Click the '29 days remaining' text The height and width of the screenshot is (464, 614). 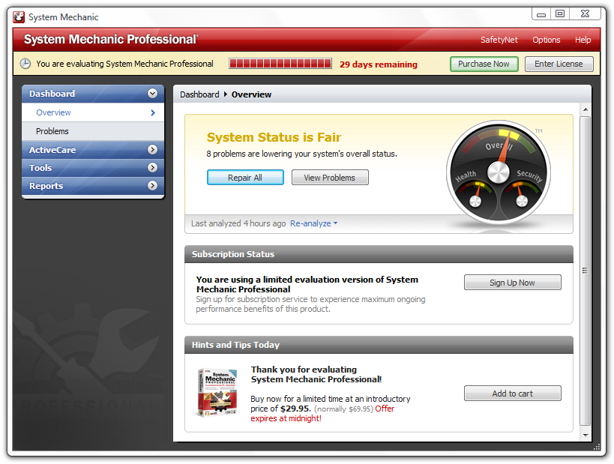(x=379, y=64)
